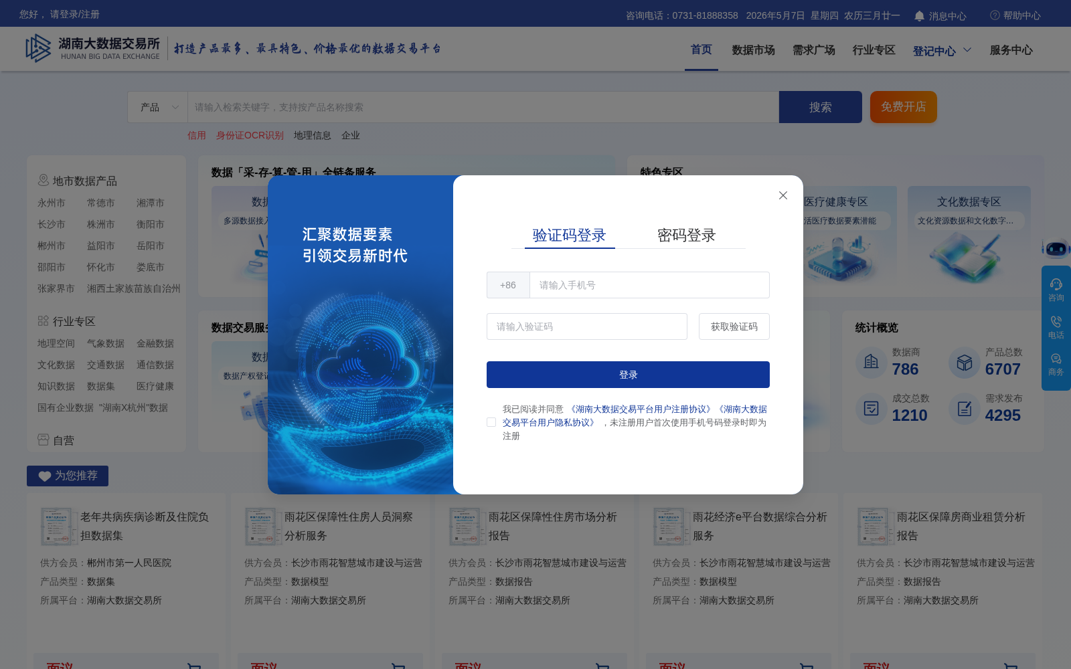Screen dimensions: 1071x669
Task: Click the blue 登录 button
Action: click(628, 375)
